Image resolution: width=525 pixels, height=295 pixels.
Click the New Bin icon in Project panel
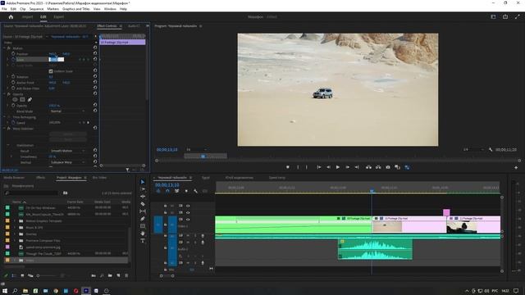[x=110, y=275]
